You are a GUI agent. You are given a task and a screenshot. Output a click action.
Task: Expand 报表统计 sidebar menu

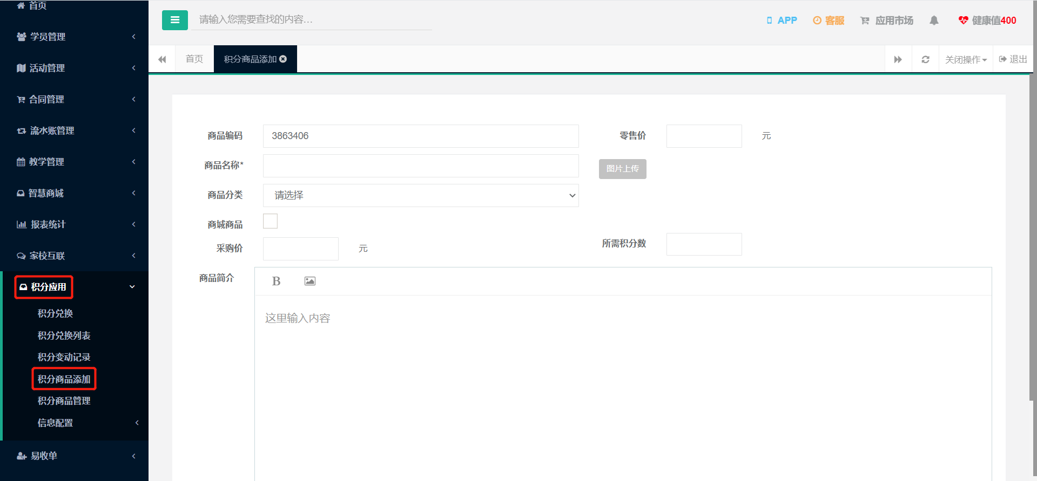(75, 224)
